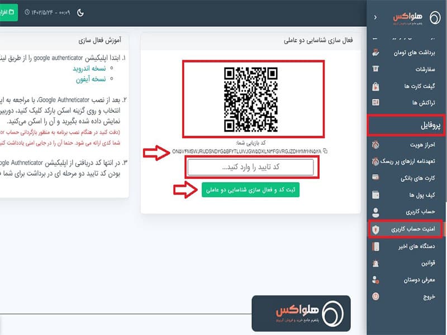Click the refer friends icon

tap(375, 280)
